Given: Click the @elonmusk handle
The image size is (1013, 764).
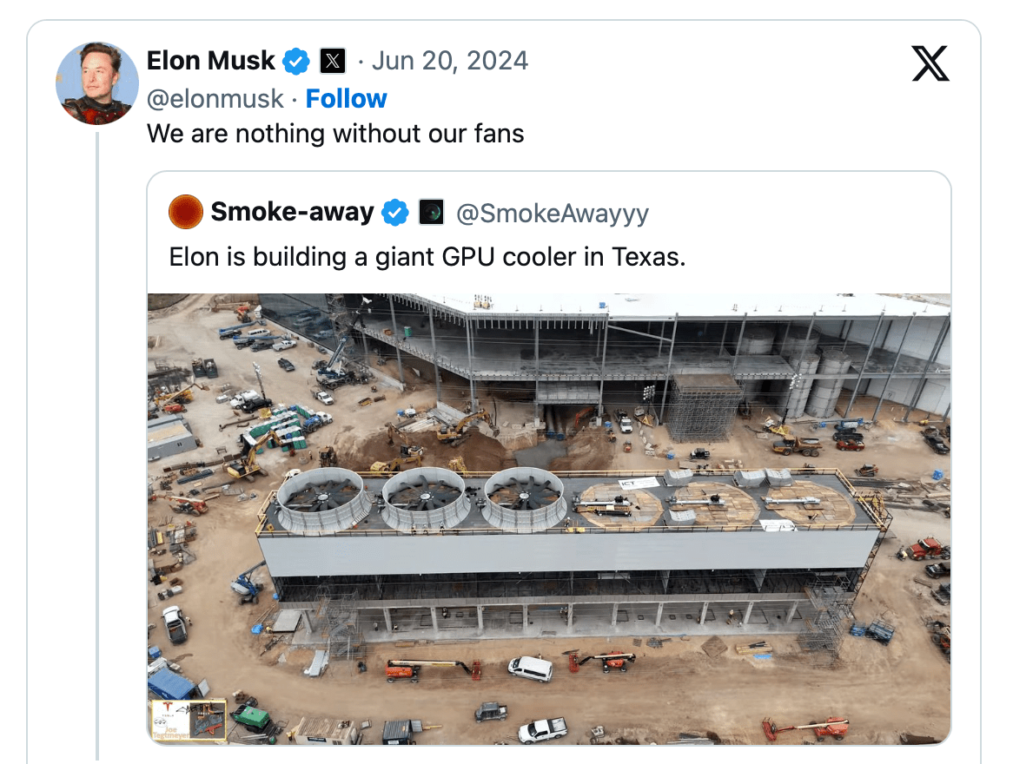Looking at the screenshot, I should click(214, 98).
